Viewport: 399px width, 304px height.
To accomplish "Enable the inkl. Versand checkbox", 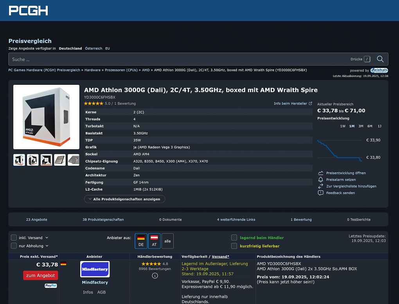I will (14, 238).
